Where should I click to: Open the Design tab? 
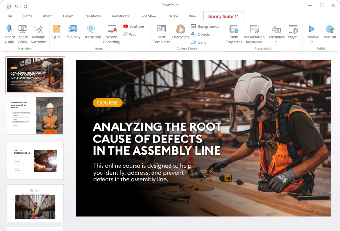click(68, 16)
